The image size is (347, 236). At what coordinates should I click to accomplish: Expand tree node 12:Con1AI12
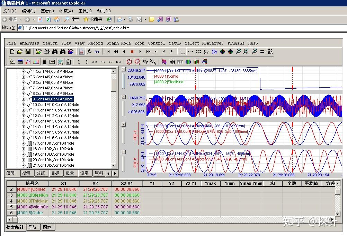24,116
